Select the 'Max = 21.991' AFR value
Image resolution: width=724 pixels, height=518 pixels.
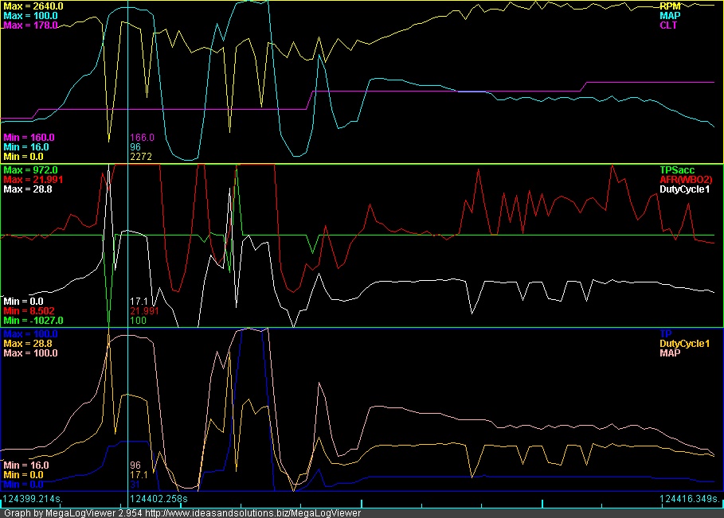point(33,180)
